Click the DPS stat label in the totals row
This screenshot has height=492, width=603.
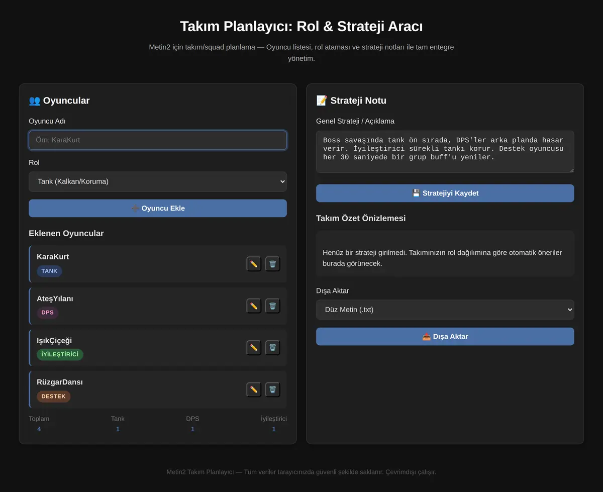click(192, 419)
